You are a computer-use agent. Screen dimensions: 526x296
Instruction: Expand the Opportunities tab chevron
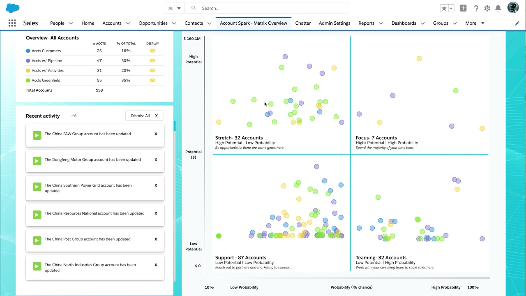click(x=174, y=23)
